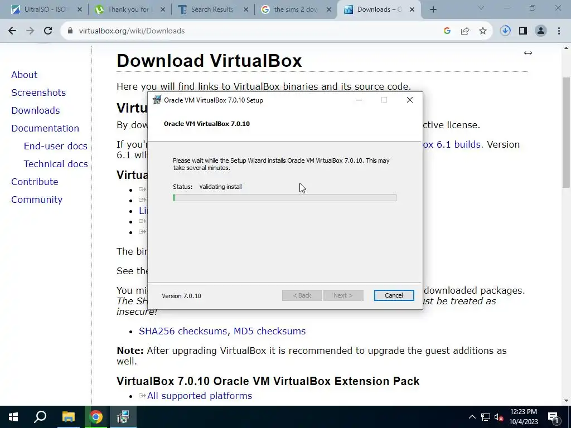Open the MD5 checksums link
The width and height of the screenshot is (571, 428).
pos(269,331)
